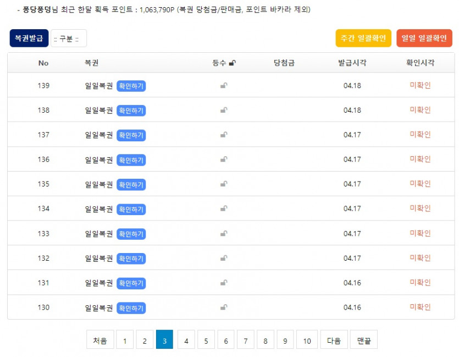Click the lock icon in row 139
The width and height of the screenshot is (459, 357).
[x=224, y=85]
